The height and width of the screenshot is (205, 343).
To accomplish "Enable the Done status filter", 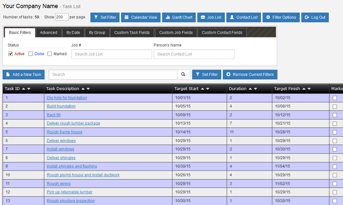I will 31,54.
